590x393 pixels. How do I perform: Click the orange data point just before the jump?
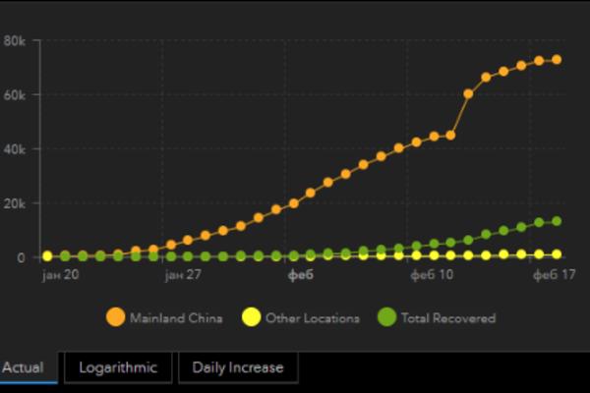(x=450, y=135)
